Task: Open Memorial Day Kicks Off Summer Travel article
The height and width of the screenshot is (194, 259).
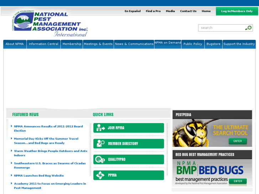Action: pyautogui.click(x=46, y=141)
